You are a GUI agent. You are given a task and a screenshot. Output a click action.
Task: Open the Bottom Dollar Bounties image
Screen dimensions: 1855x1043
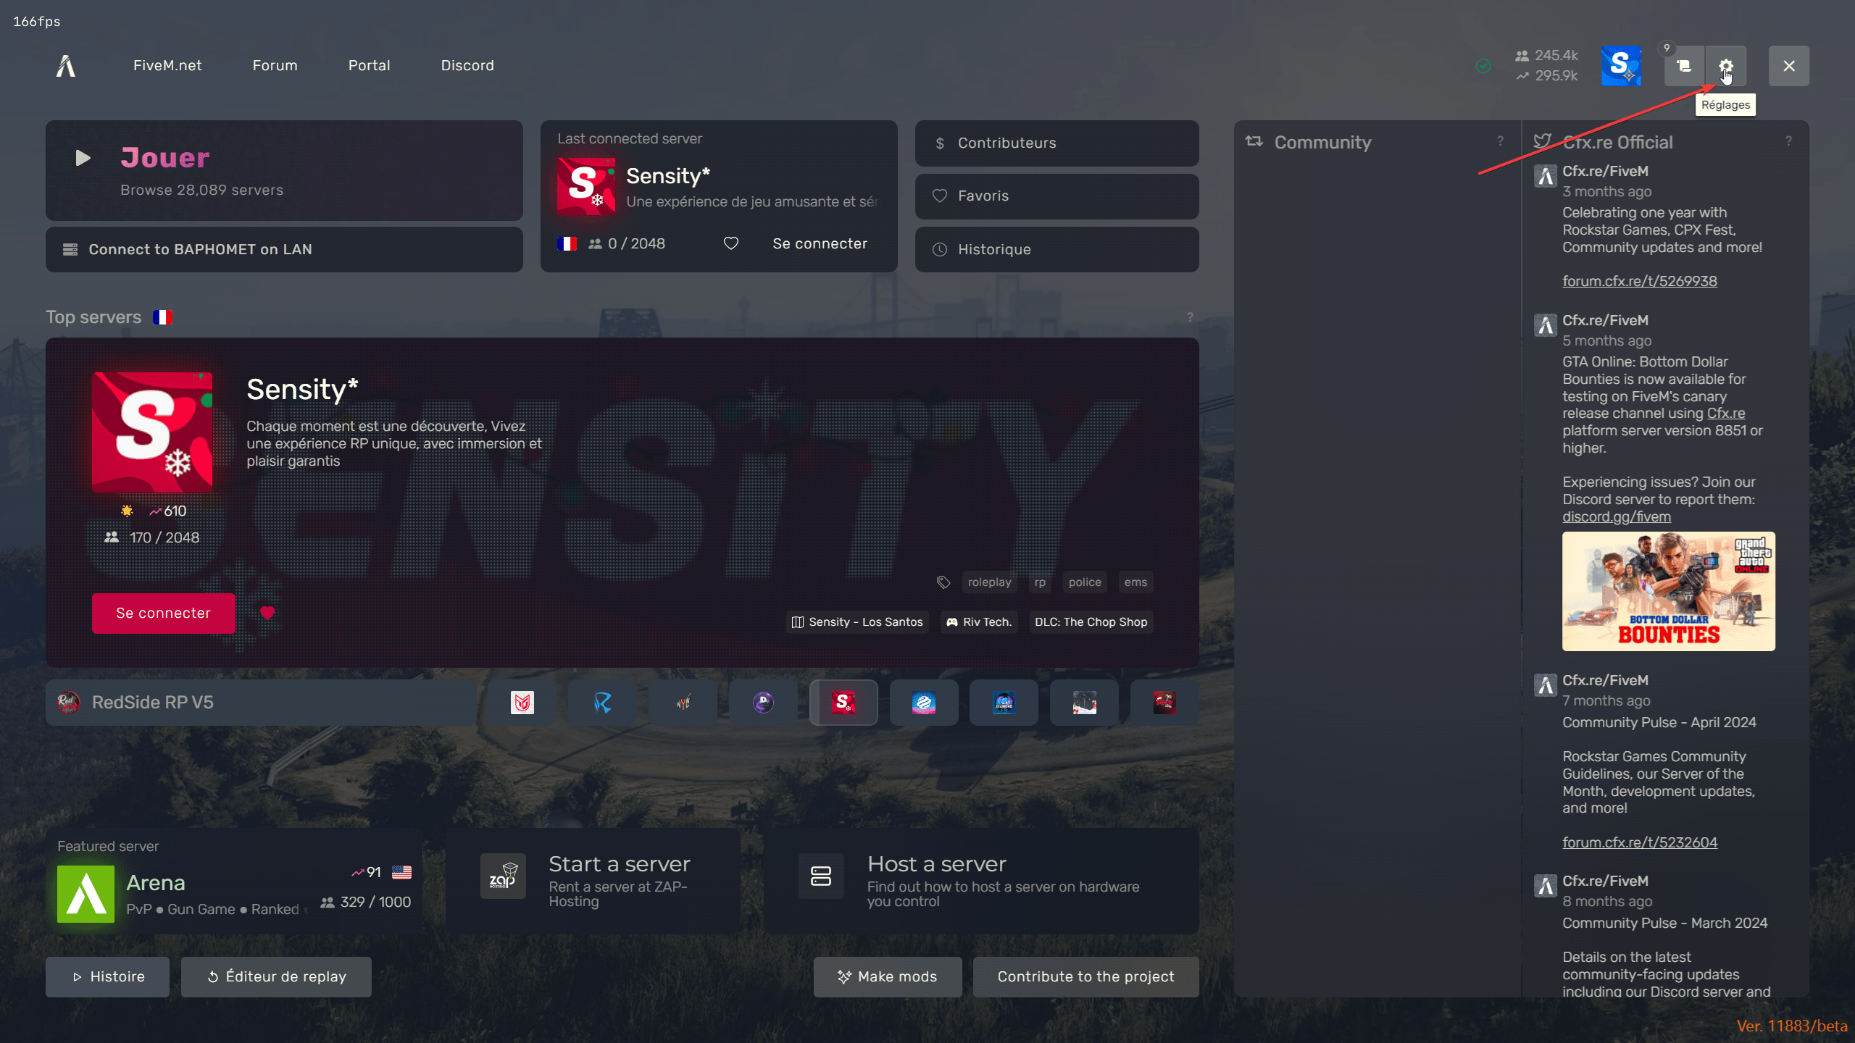pos(1668,592)
